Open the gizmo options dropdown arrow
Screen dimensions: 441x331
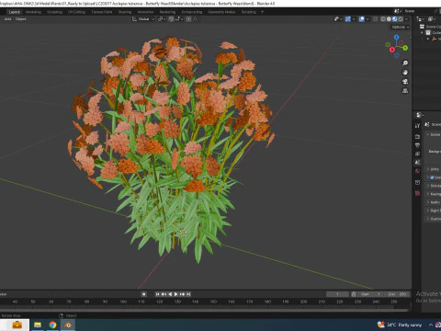coord(354,19)
